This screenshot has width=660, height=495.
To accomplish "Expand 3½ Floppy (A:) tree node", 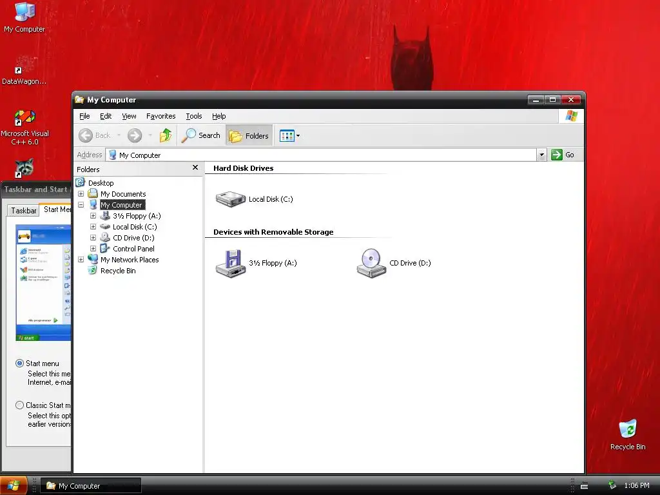I will (93, 216).
